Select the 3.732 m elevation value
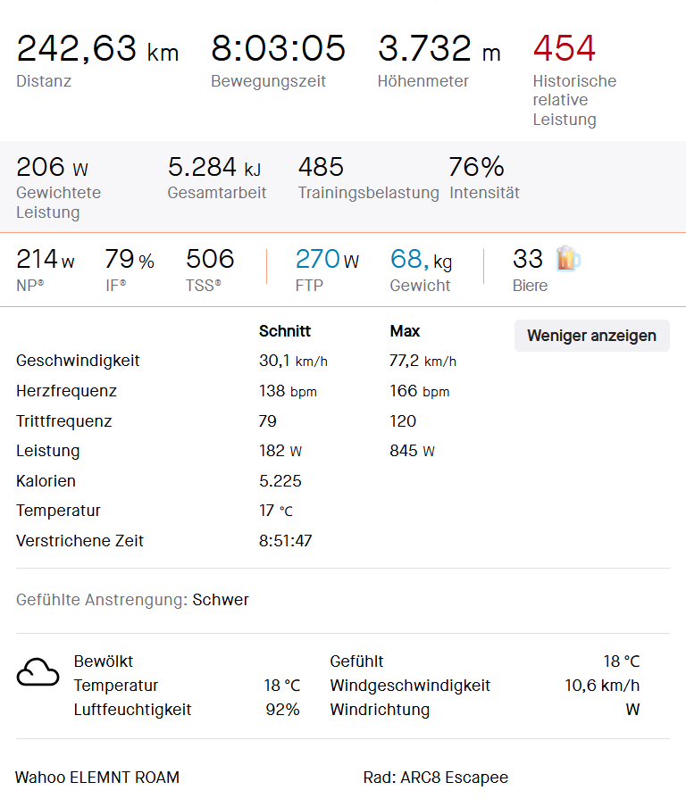This screenshot has height=807, width=686. tap(439, 48)
